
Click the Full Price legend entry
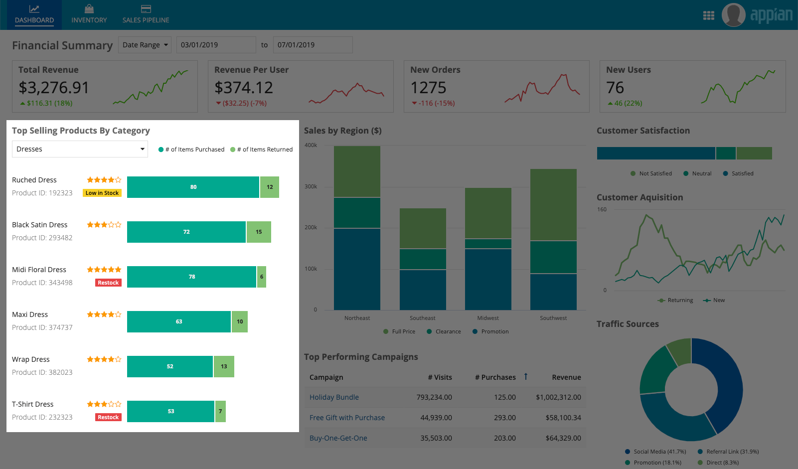coord(399,331)
